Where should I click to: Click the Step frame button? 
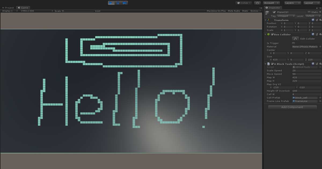coord(125,3)
